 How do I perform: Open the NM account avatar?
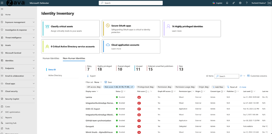point(269,3)
